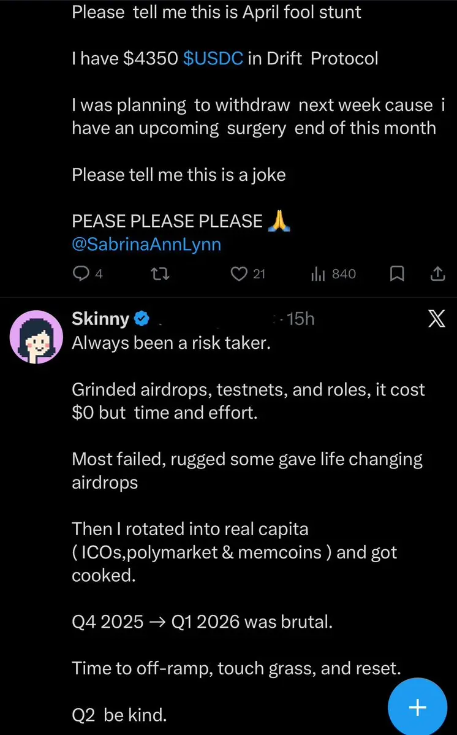Viewport: 457px width, 735px height.
Task: Open the @SabrinaAnnLynn mention
Action: click(x=146, y=244)
